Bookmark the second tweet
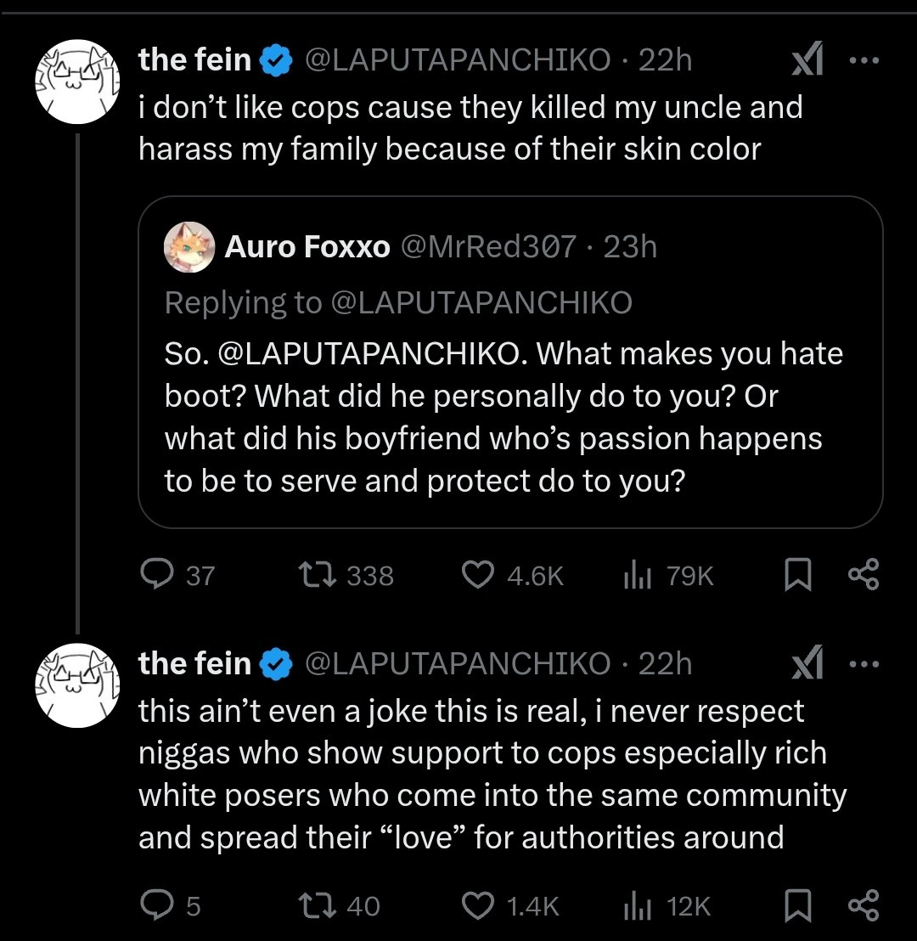 [x=798, y=905]
